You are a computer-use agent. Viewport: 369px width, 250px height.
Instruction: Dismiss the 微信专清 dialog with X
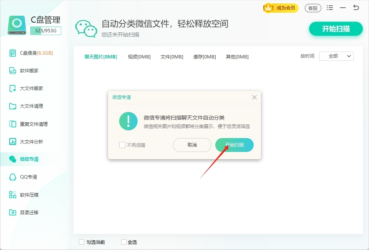coord(254,97)
